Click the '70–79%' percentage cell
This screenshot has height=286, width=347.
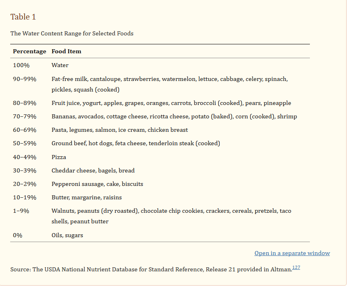tap(24, 116)
